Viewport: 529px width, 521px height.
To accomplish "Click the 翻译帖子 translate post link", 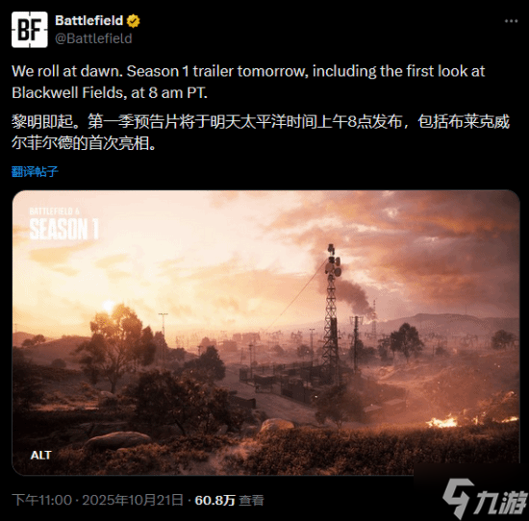I will (35, 172).
